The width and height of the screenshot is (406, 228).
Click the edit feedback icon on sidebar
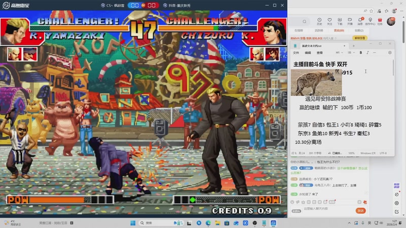(397, 212)
